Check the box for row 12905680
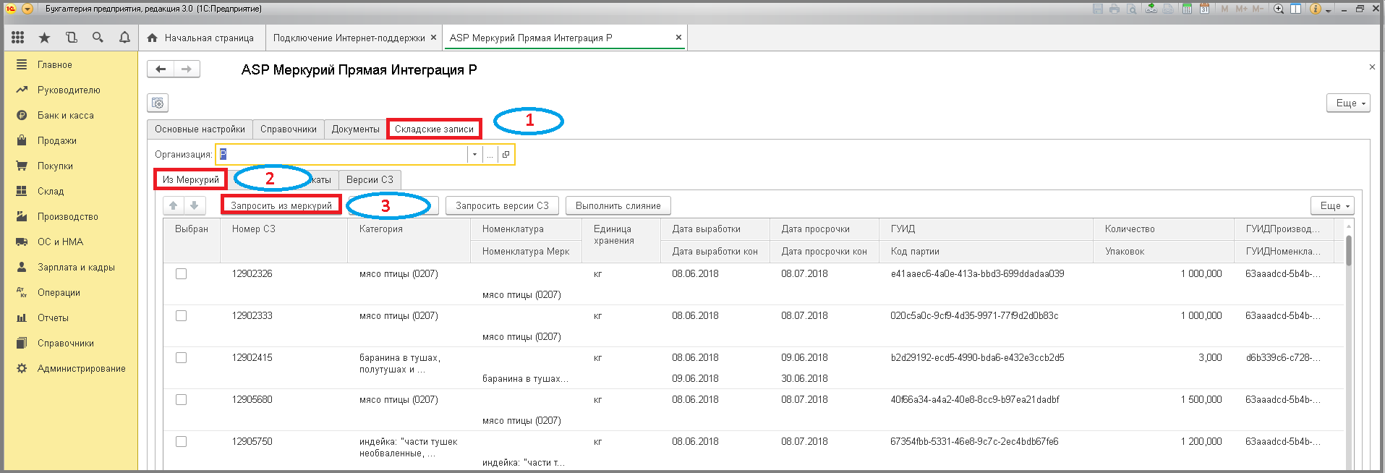 (x=181, y=399)
